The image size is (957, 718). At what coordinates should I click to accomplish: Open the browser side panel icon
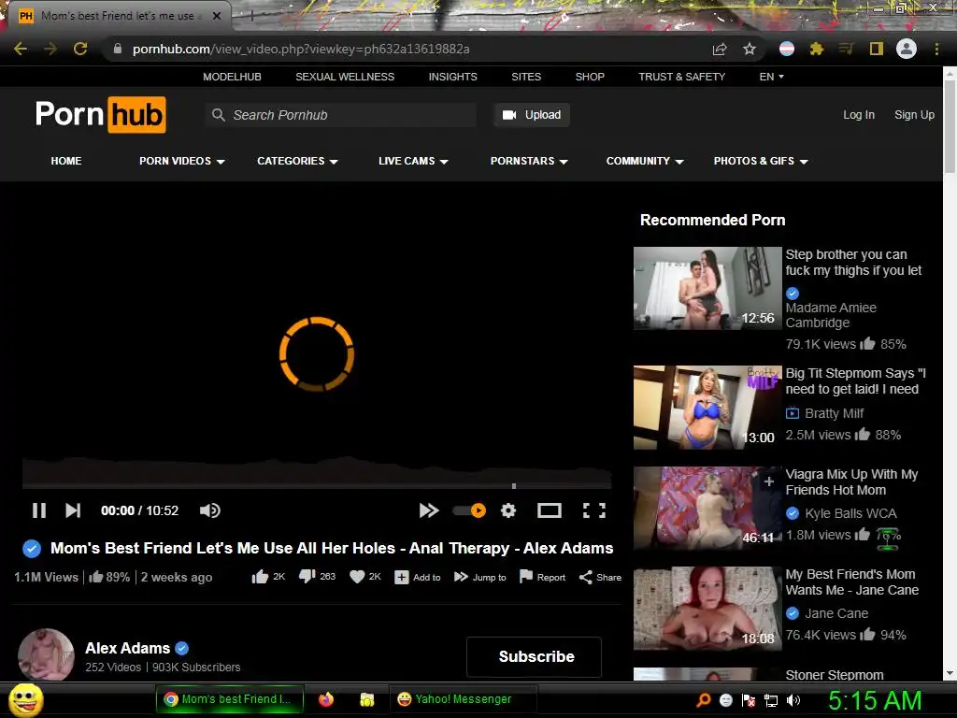(x=877, y=49)
